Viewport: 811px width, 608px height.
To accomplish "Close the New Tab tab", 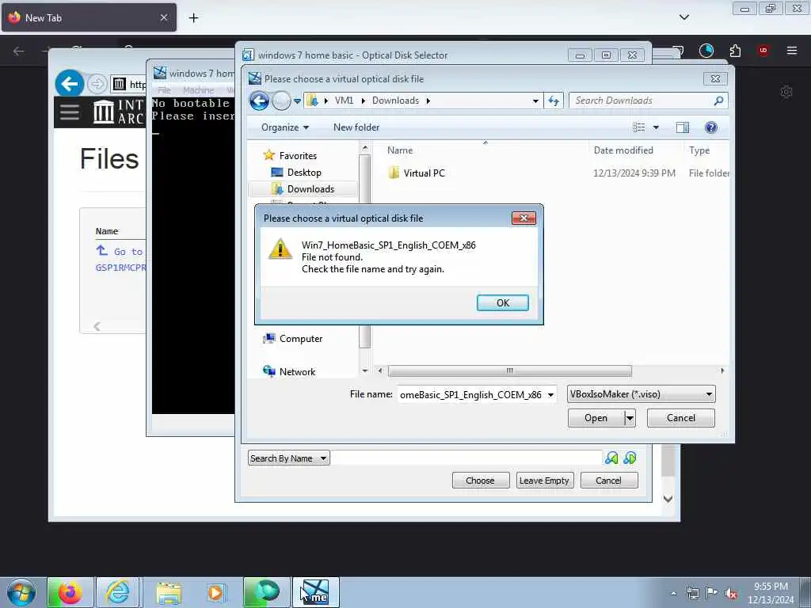I will click(164, 17).
